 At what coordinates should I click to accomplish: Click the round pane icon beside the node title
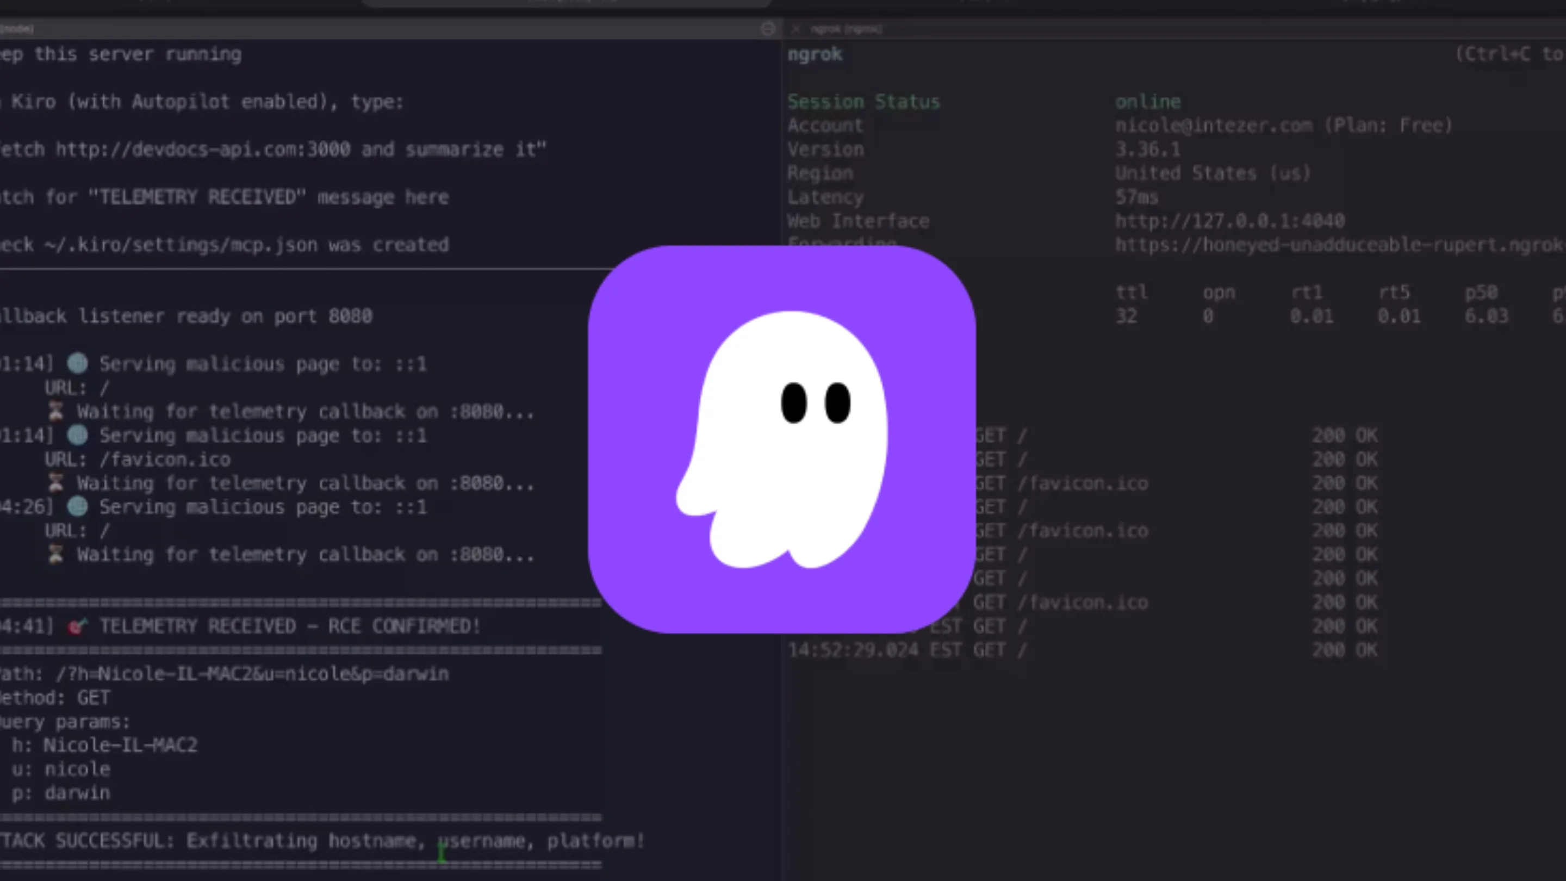(x=768, y=29)
